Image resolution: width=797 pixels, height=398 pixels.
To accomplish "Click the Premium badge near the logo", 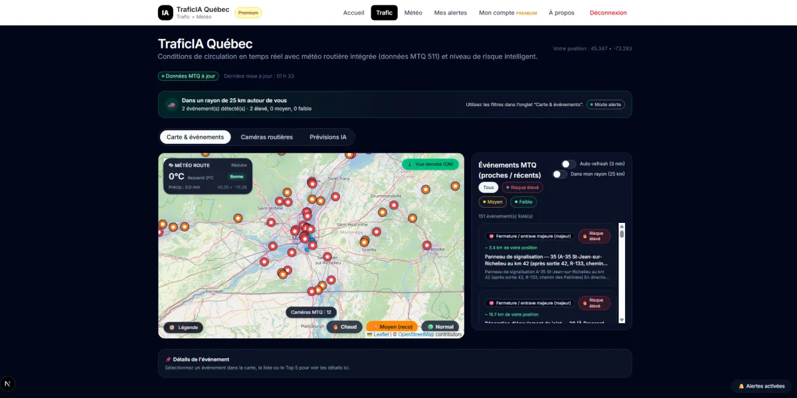I will pyautogui.click(x=248, y=13).
